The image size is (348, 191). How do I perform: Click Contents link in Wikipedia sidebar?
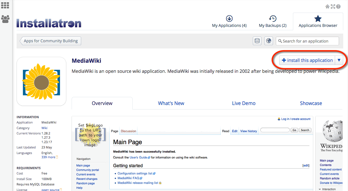(x=326, y=165)
